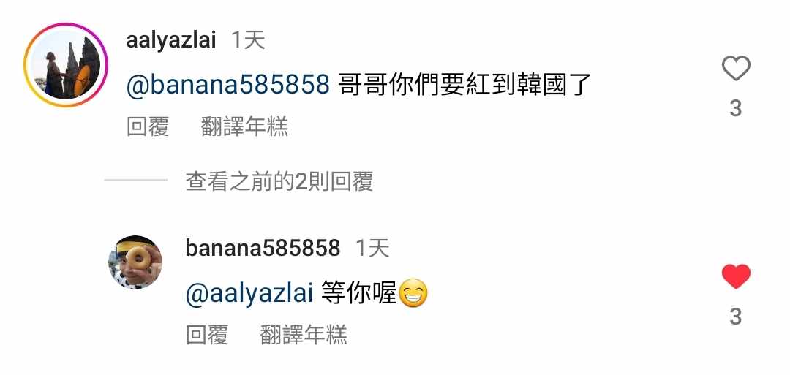Screen dimensions: 790x375
Task: Open the @banana585858 mention link
Action: [227, 86]
